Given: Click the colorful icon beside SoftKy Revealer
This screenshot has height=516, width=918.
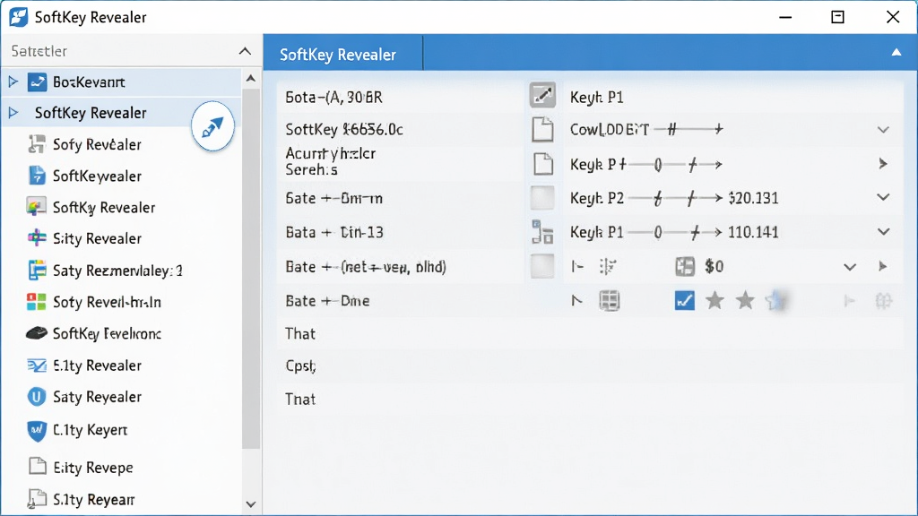Looking at the screenshot, I should 36,207.
